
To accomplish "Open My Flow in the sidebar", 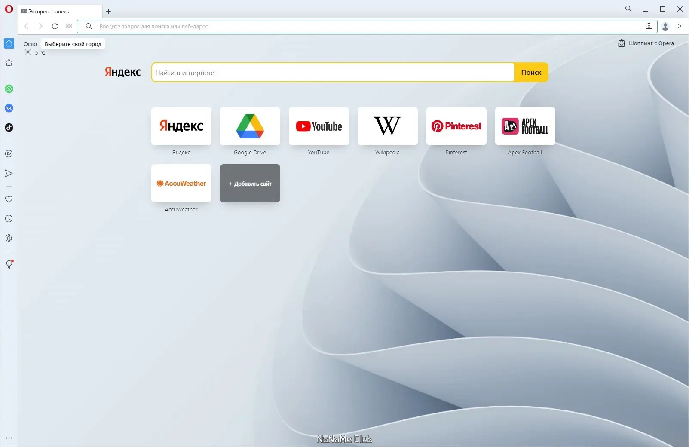I will (x=9, y=173).
